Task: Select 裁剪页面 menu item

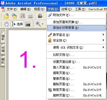Action: (76, 90)
